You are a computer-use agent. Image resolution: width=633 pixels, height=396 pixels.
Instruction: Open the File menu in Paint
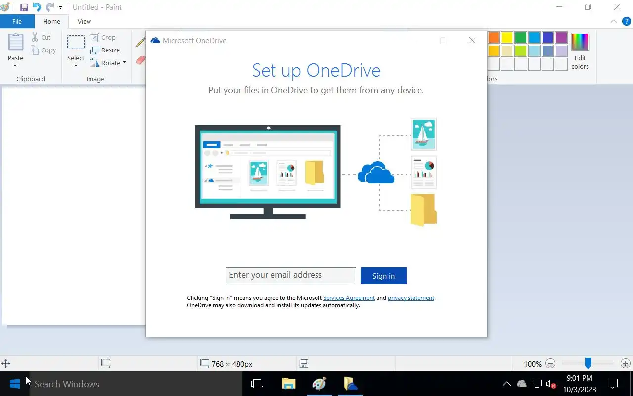point(17,21)
